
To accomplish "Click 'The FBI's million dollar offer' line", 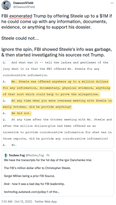I will point(37,168).
